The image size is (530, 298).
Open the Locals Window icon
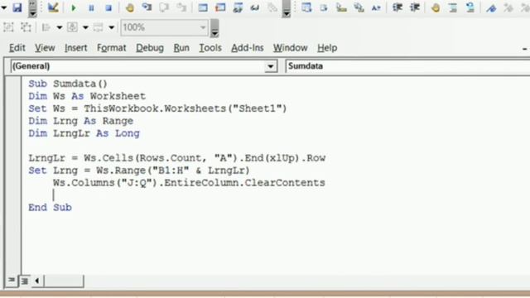(203, 7)
